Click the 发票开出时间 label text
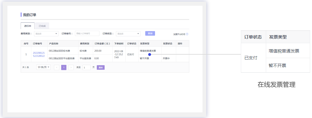 [179, 34]
